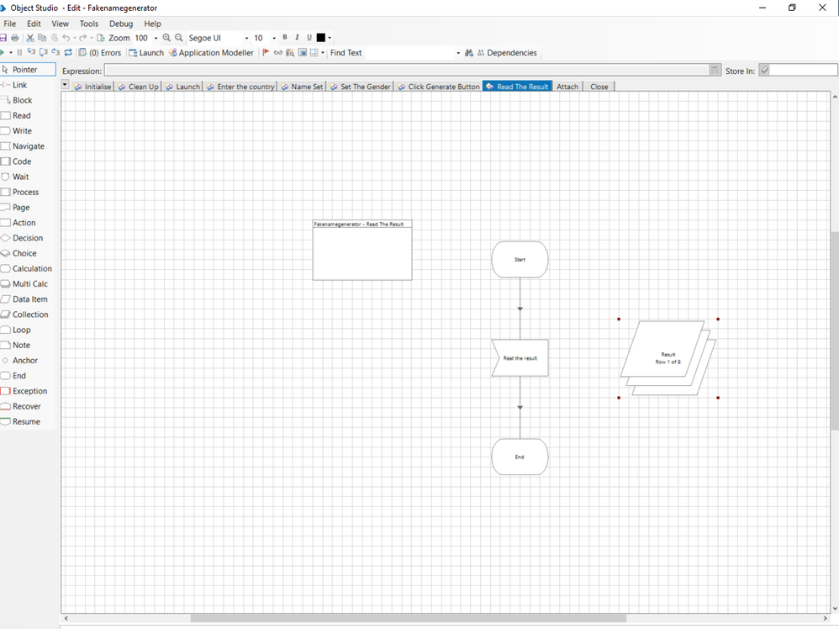Open the Run button dropdown arrow
The height and width of the screenshot is (629, 839).
(10, 52)
